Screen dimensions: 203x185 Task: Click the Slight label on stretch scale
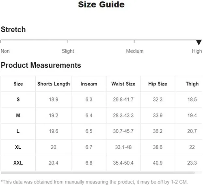tap(68, 51)
